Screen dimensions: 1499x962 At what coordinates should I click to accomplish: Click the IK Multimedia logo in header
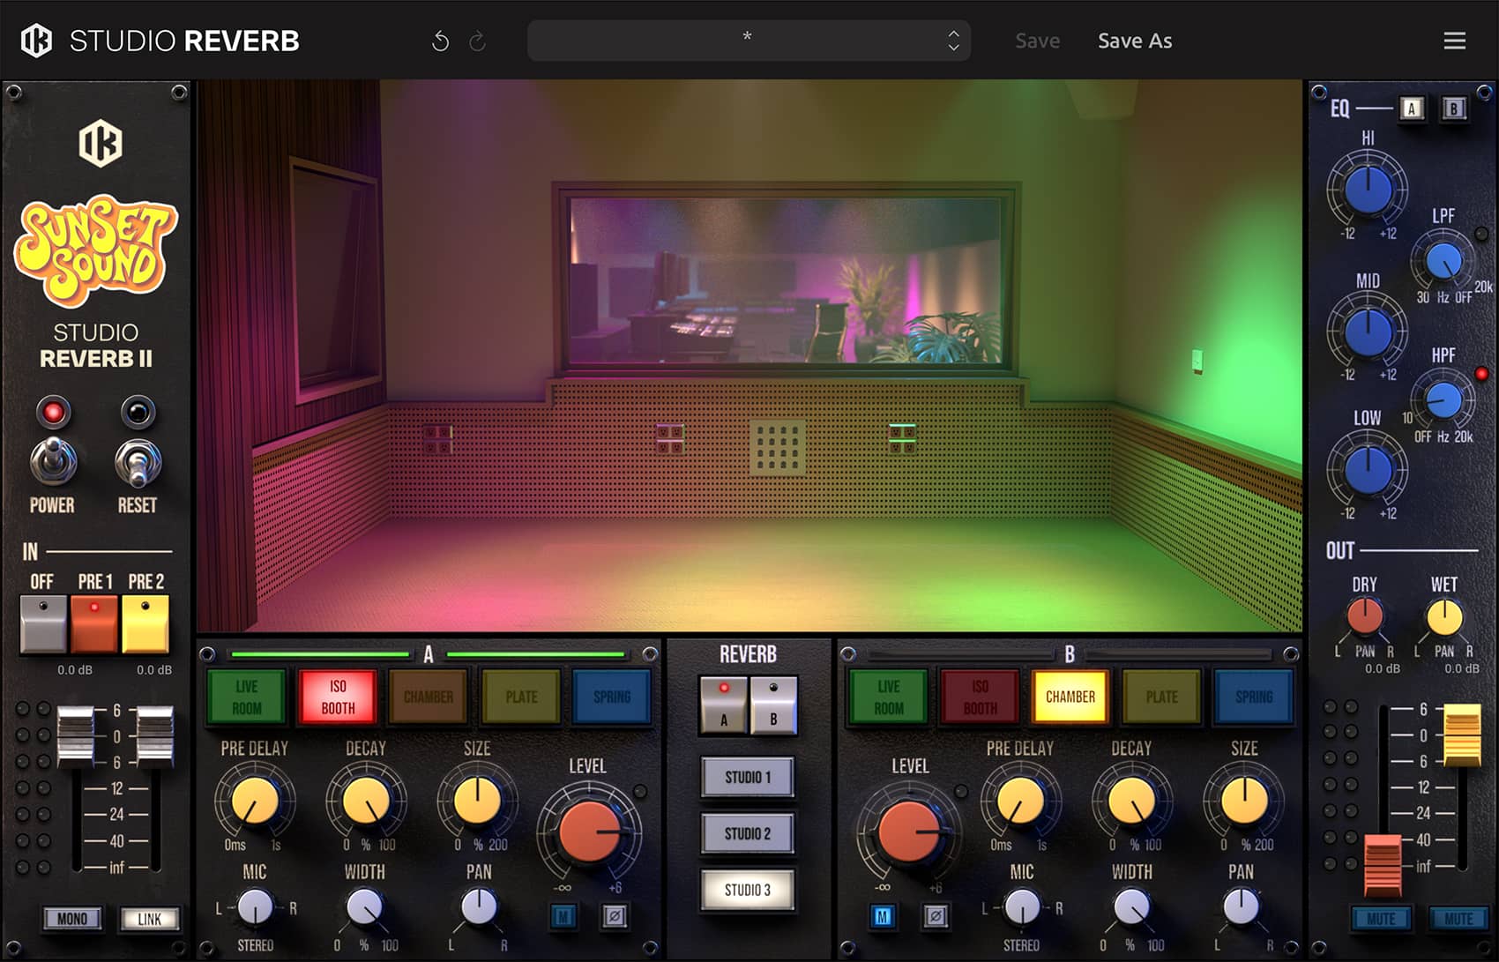click(x=36, y=41)
